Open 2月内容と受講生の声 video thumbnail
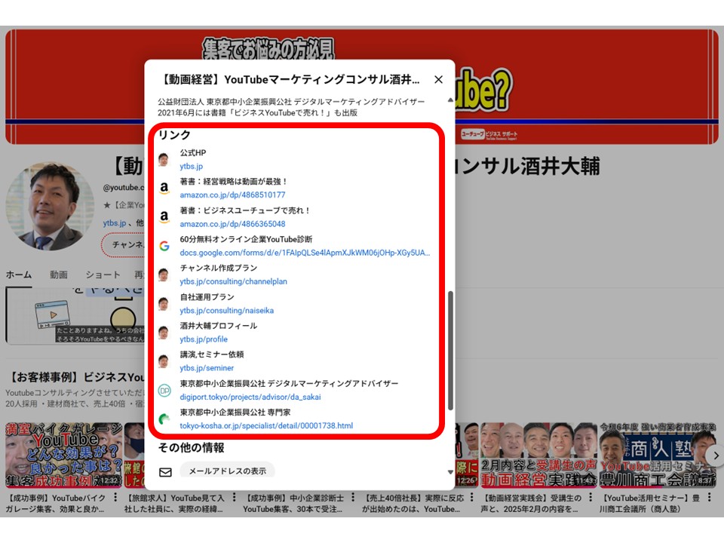Screen dimensions: 724x543 [x=538, y=456]
